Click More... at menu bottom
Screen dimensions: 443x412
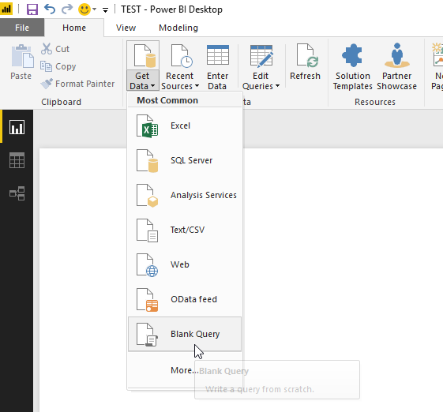tap(184, 370)
